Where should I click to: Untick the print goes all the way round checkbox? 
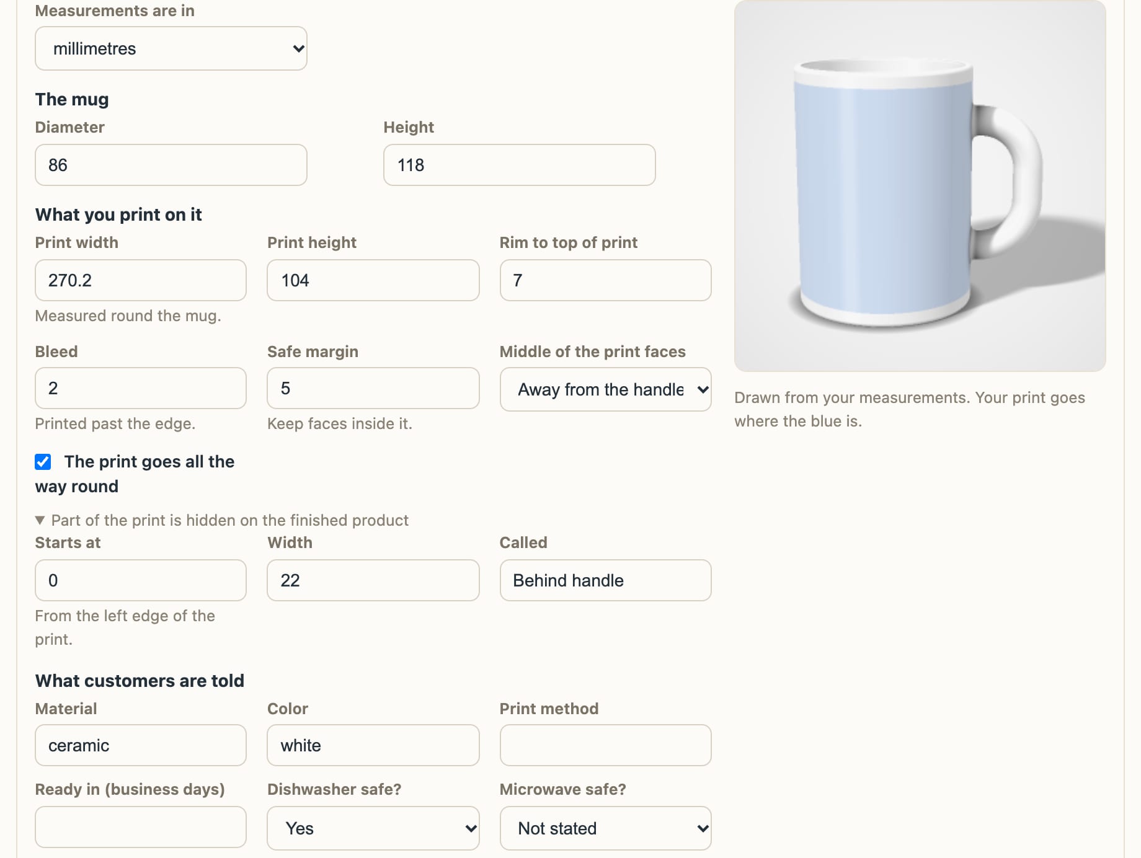point(43,462)
